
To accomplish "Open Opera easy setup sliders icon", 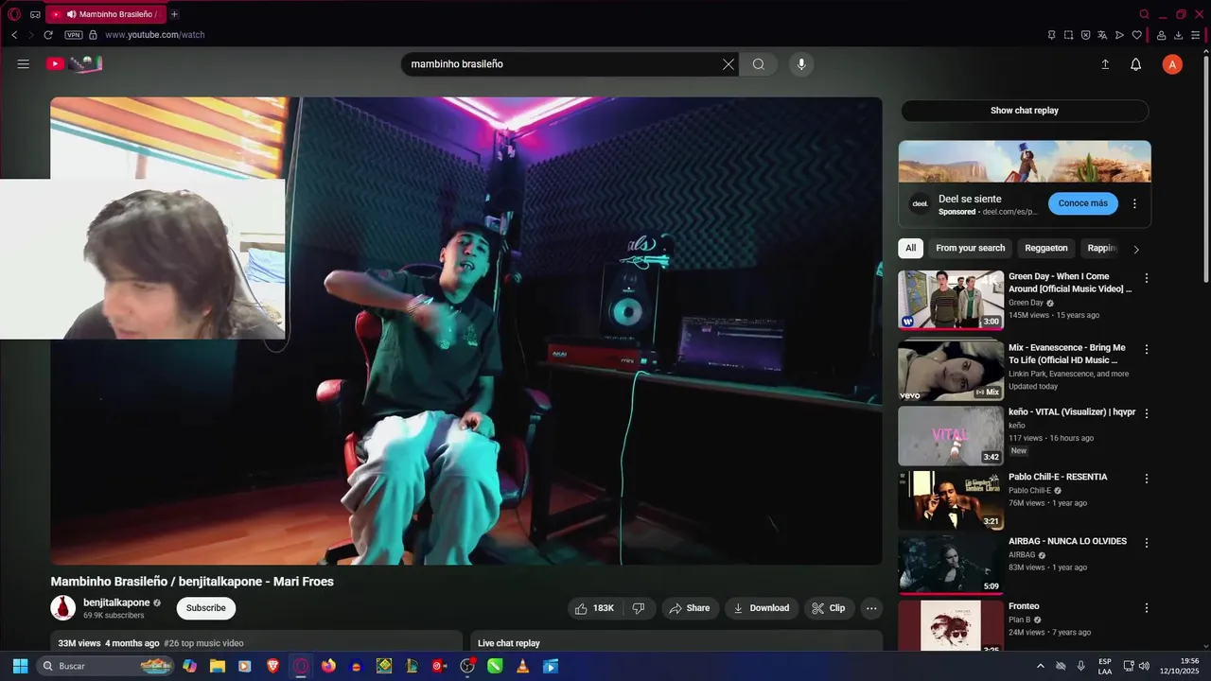I will pyautogui.click(x=1196, y=35).
